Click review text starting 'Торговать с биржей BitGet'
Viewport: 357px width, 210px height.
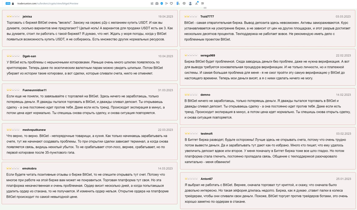click(90, 31)
